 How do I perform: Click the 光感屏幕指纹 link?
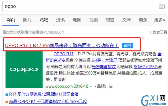pyautogui.click(x=104, y=67)
